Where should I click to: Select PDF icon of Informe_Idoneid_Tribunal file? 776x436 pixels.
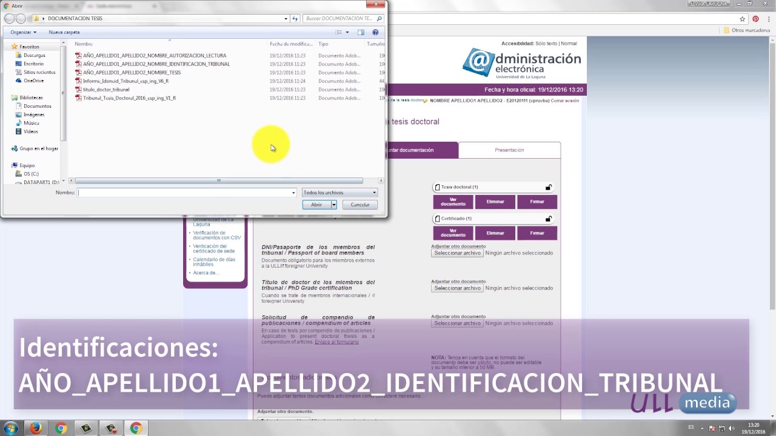pos(78,81)
